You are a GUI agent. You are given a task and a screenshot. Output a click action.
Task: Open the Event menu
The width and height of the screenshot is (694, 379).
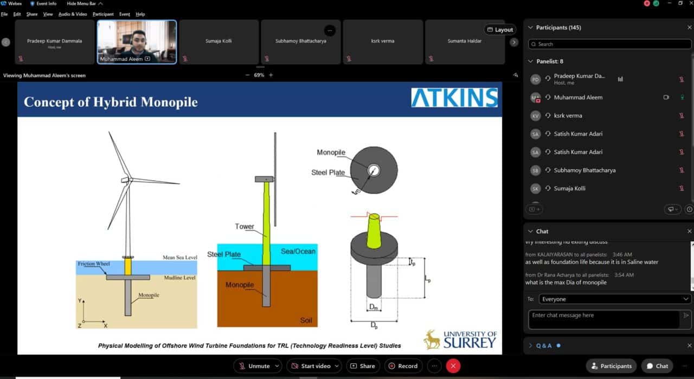125,14
